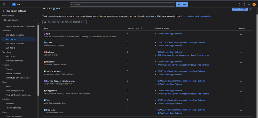258x118 pixels.
Task: Click the Epic work type icon
Action: click(45, 34)
